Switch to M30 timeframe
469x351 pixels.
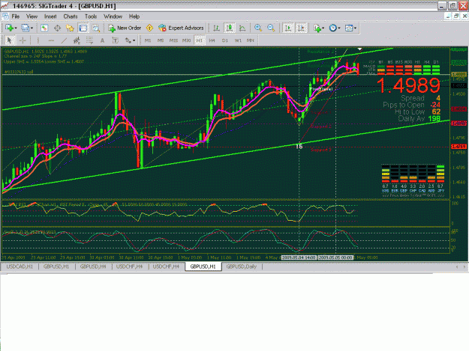coord(186,40)
